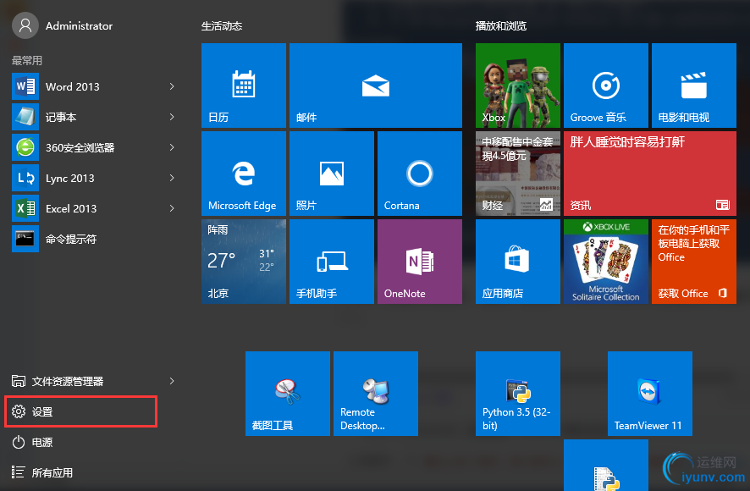Open the Remote Desktop tile
Screen dimensions: 750x491
[376, 394]
